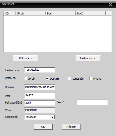Uncheck the Domain login type checkbox

click(47, 79)
